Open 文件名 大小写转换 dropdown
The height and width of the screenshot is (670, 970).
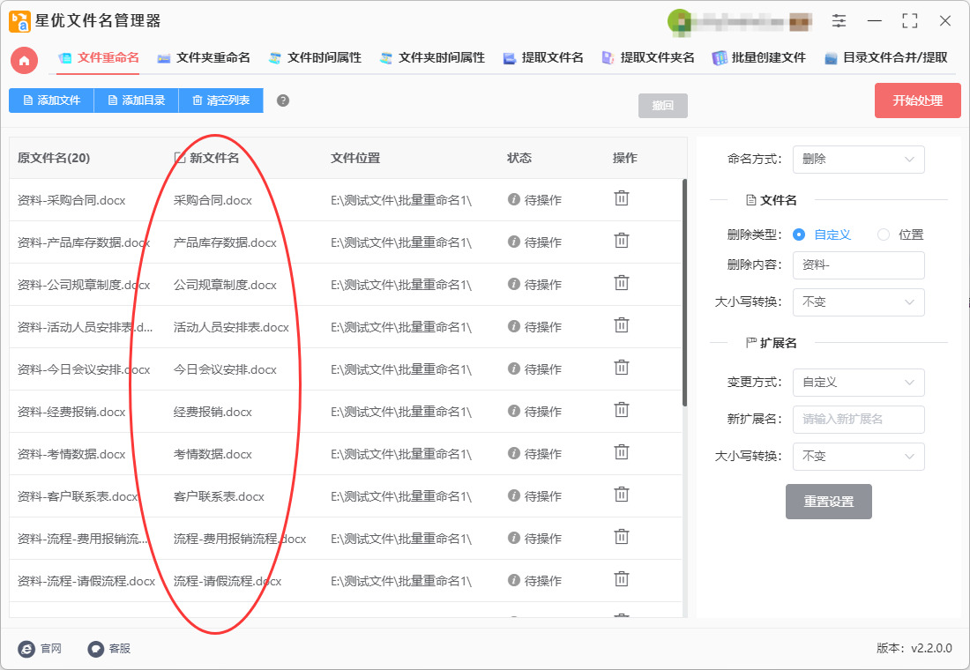click(x=859, y=301)
